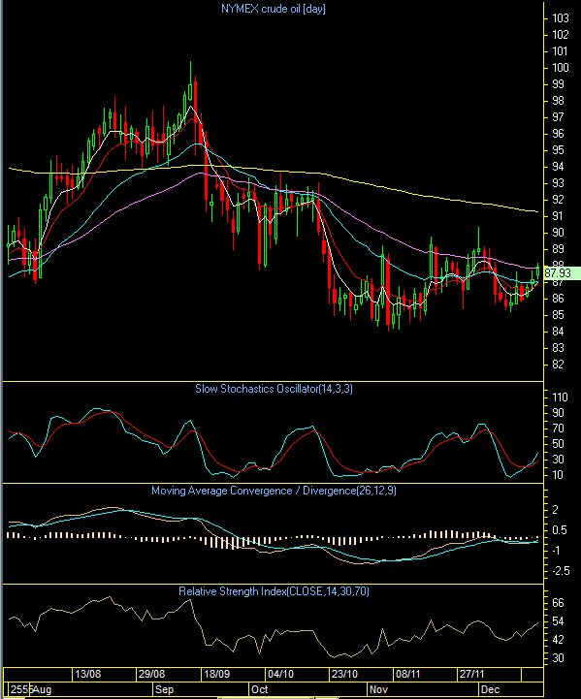Click the 100 price level on axis

[x=561, y=68]
